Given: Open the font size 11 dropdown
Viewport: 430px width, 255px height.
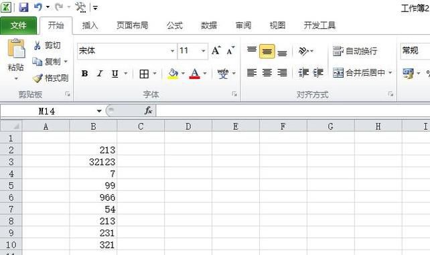Looking at the screenshot, I should pos(203,51).
